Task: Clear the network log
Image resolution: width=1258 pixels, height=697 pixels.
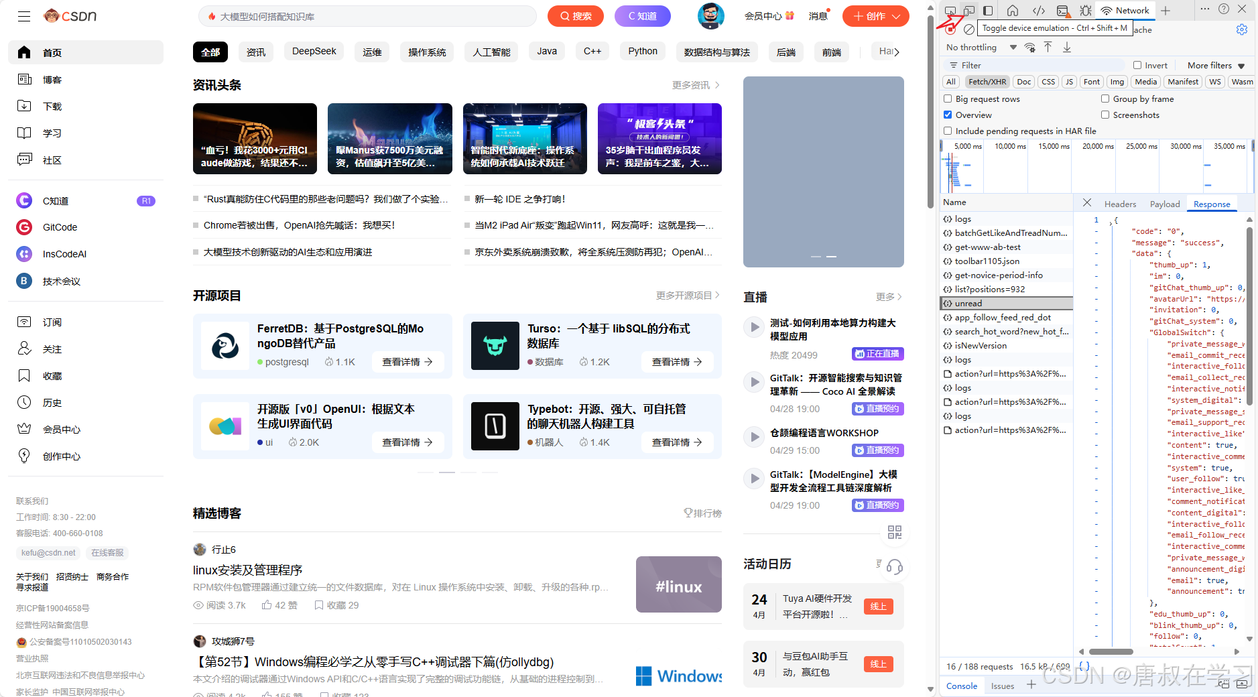Action: [969, 29]
